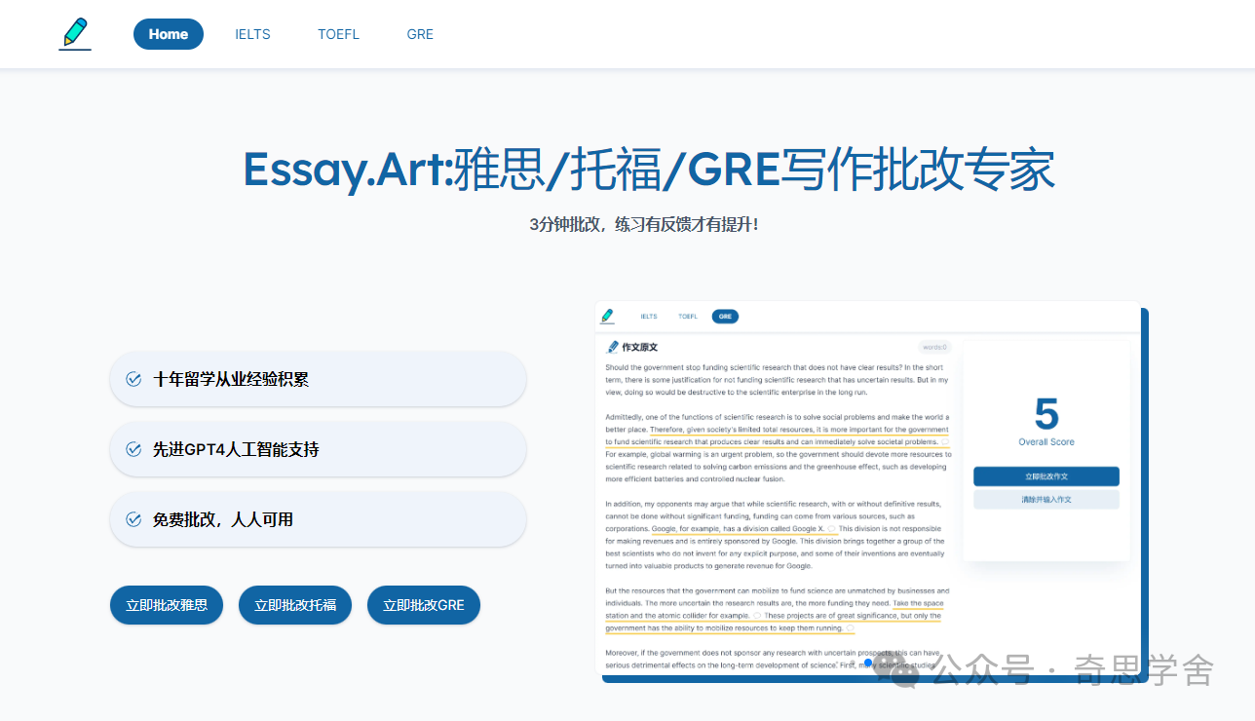This screenshot has width=1255, height=721.
Task: Click the 立即批改作文 button in the preview panel
Action: click(1046, 476)
